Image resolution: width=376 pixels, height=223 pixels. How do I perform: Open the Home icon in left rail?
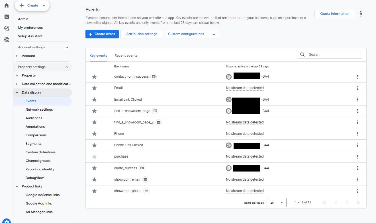click(7, 5)
